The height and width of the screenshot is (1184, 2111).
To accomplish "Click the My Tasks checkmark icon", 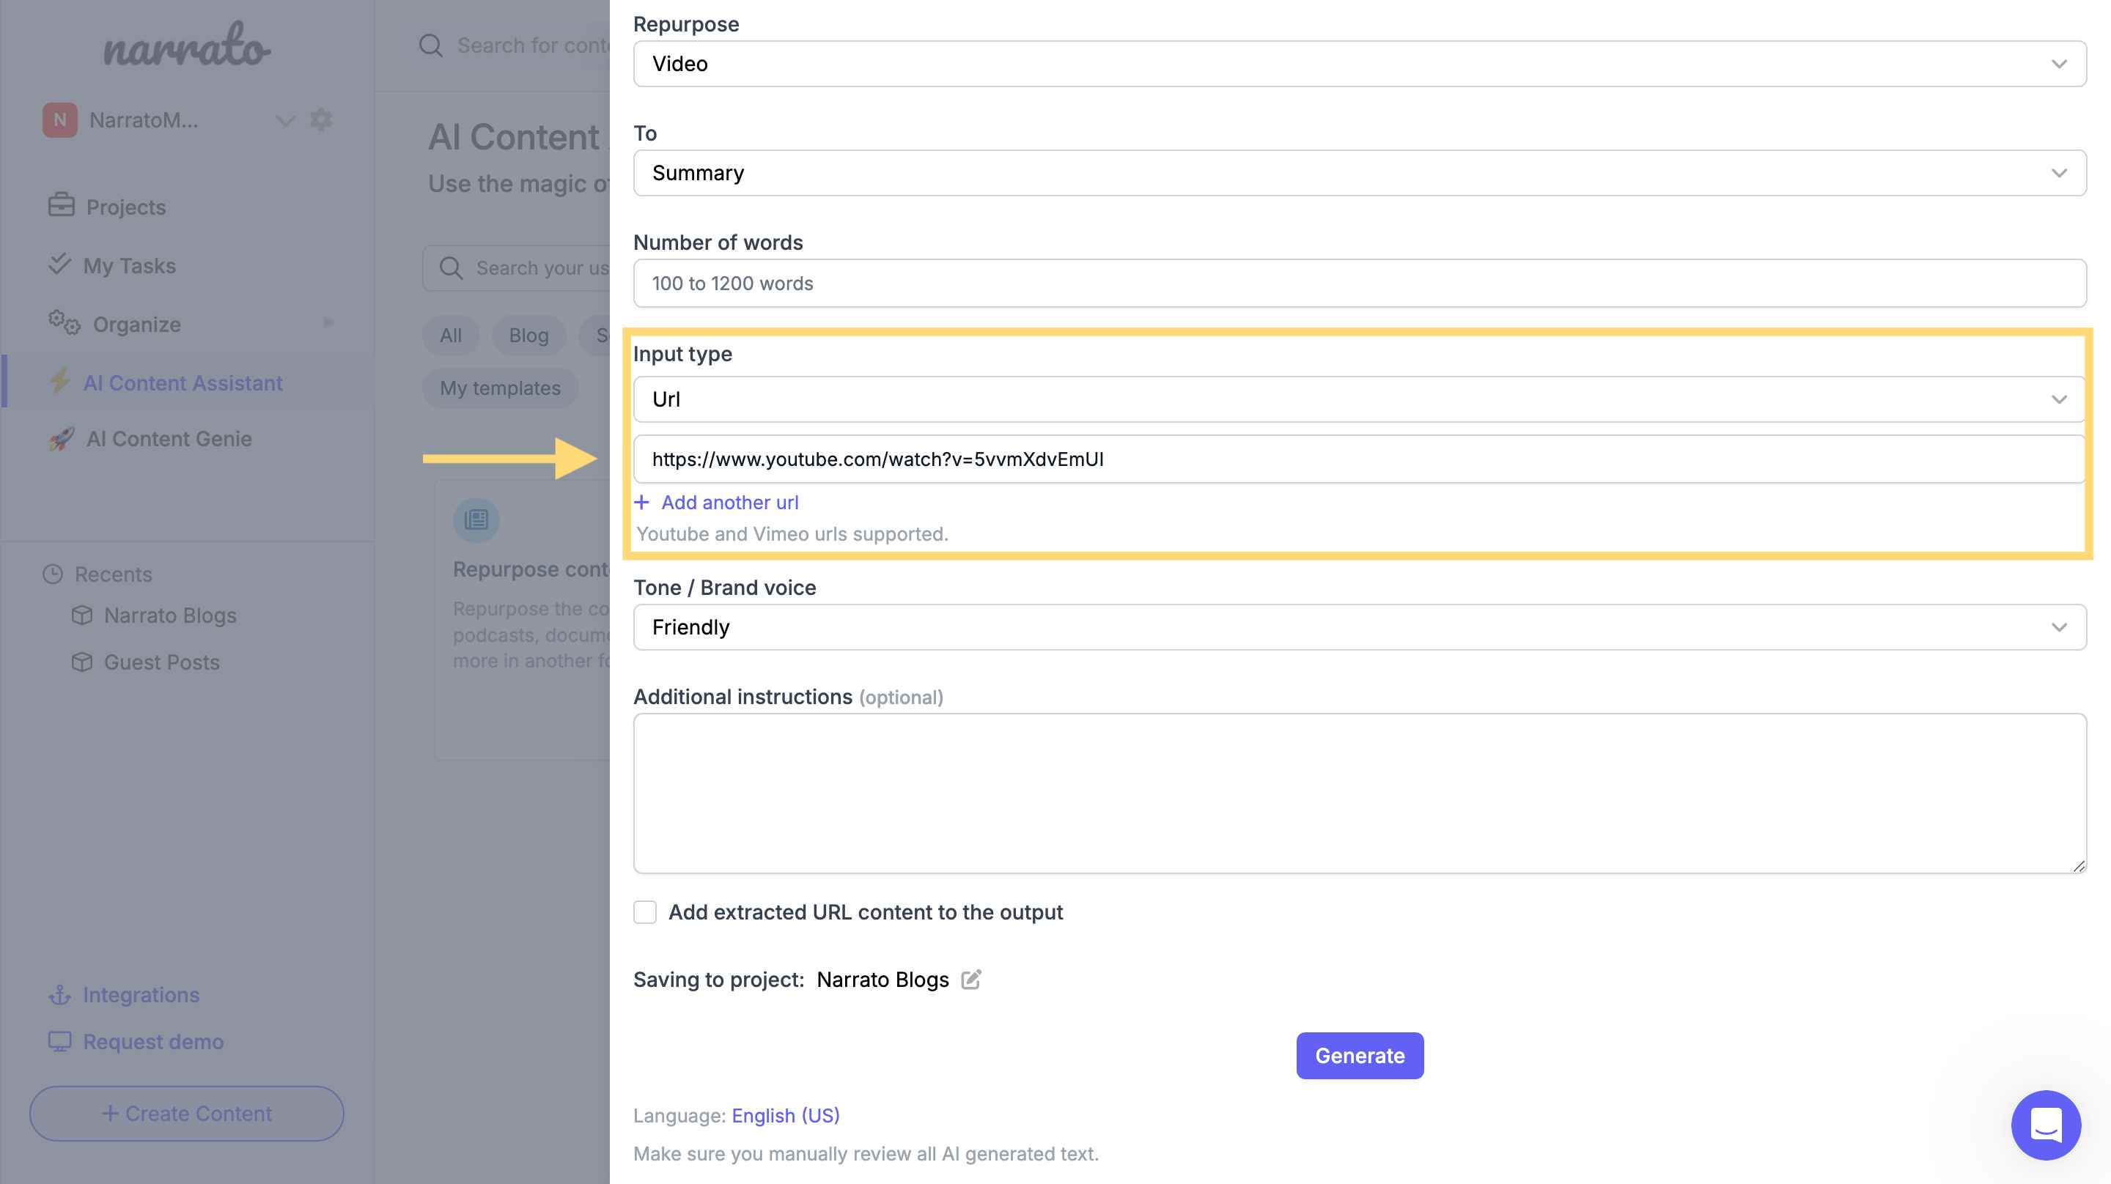I will (60, 264).
